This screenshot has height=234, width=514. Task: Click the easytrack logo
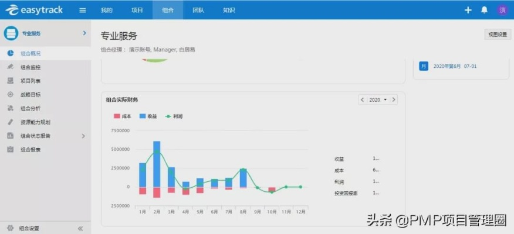tap(34, 10)
